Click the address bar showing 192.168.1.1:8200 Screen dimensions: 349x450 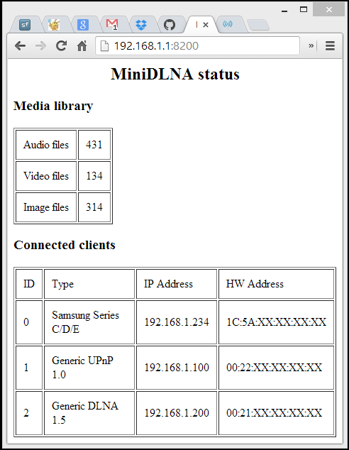coord(198,45)
